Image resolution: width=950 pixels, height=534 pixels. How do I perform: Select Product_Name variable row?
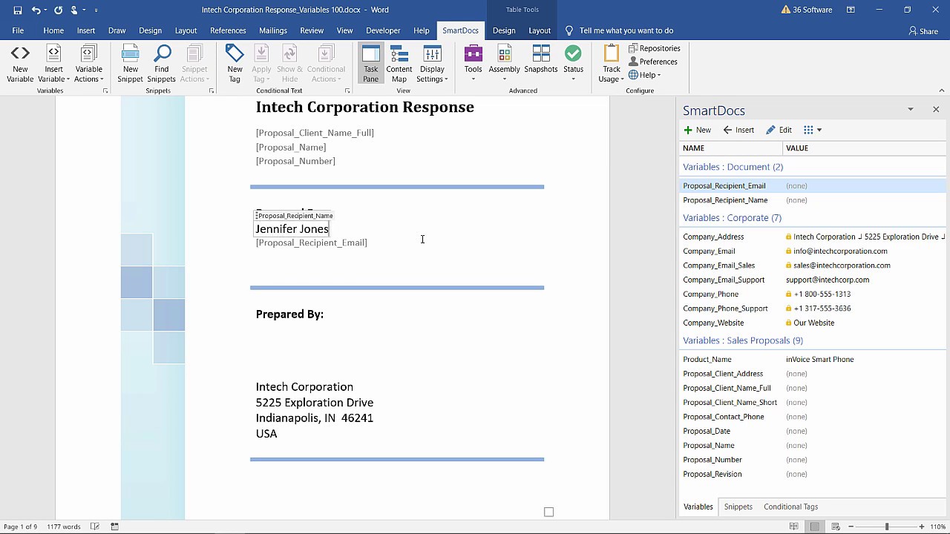pyautogui.click(x=813, y=359)
